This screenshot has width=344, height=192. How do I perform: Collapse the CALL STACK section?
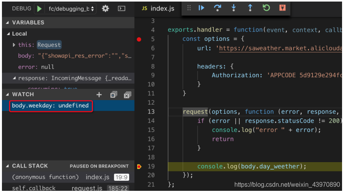7,166
